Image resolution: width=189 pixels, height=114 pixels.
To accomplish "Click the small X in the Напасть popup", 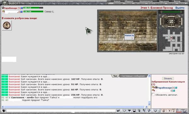I will click(132, 38).
